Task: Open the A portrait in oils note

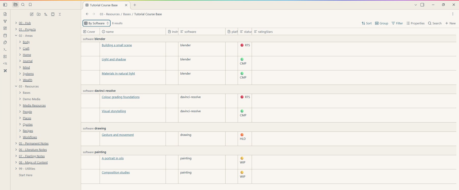Action: click(113, 158)
